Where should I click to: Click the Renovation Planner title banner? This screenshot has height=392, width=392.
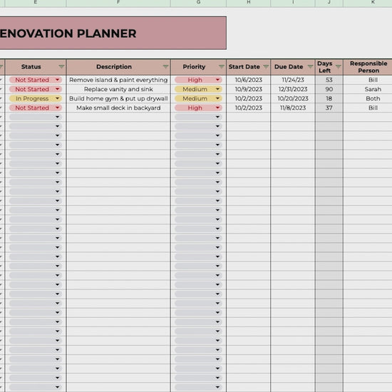click(113, 33)
